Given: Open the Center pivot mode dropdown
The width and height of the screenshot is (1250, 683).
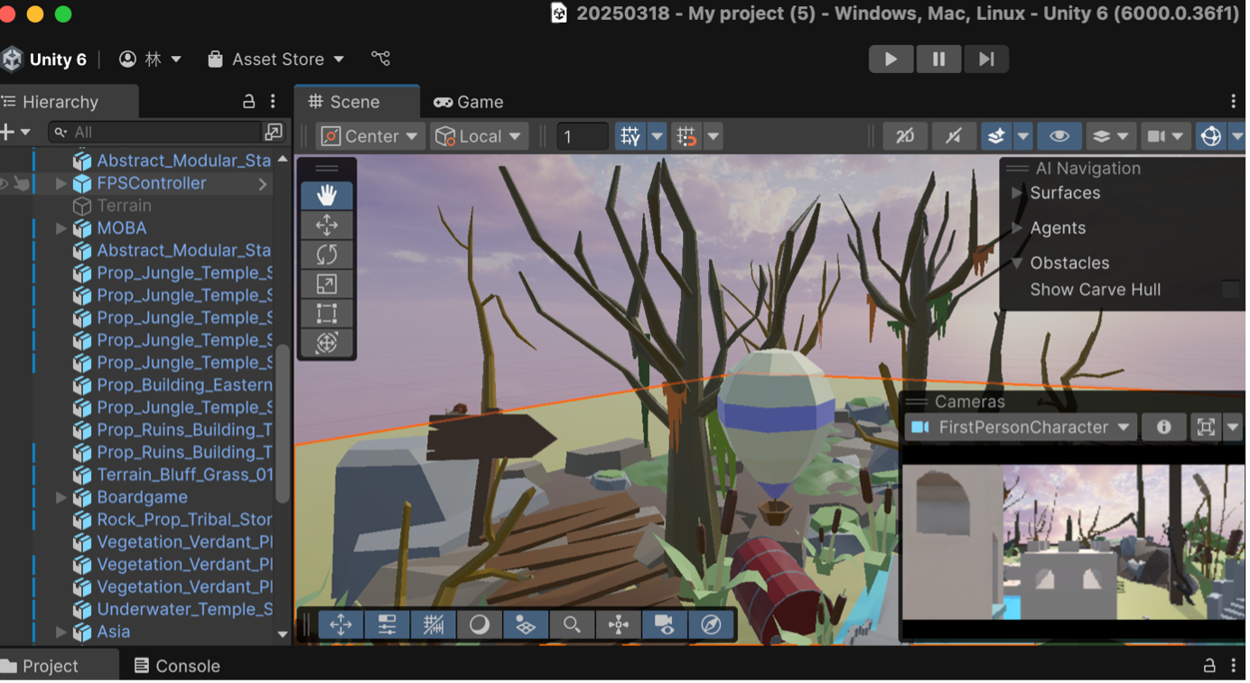Looking at the screenshot, I should (x=370, y=136).
